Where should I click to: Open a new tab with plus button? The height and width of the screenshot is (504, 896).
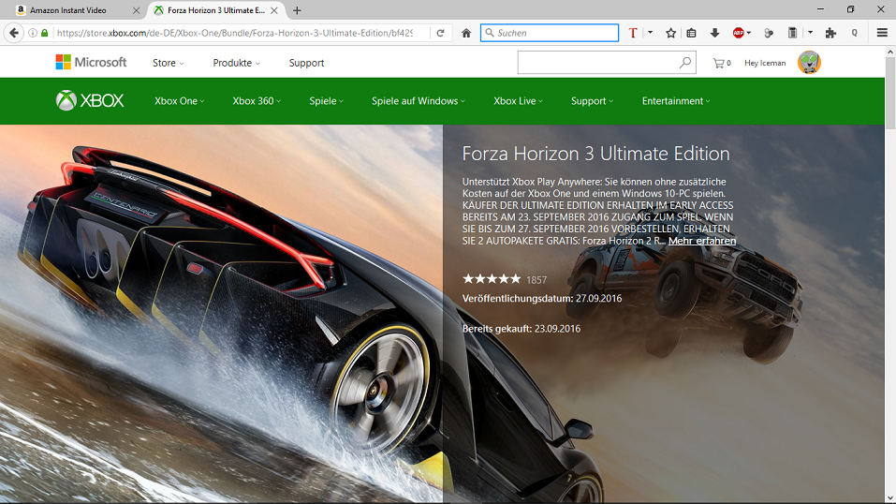(x=297, y=10)
